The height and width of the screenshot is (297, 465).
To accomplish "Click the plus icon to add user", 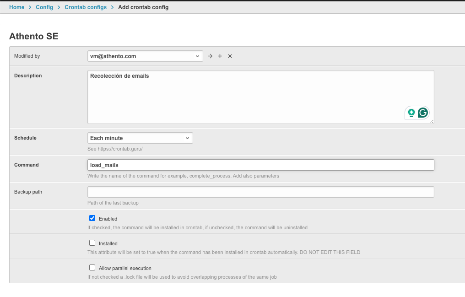I will point(220,56).
